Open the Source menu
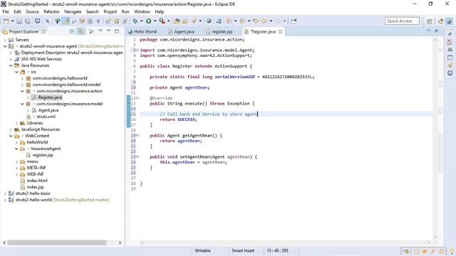This screenshot has height=256, width=456. click(x=32, y=11)
